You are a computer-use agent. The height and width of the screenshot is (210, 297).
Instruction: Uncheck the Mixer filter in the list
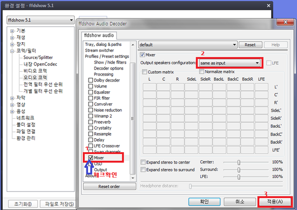pos(91,158)
